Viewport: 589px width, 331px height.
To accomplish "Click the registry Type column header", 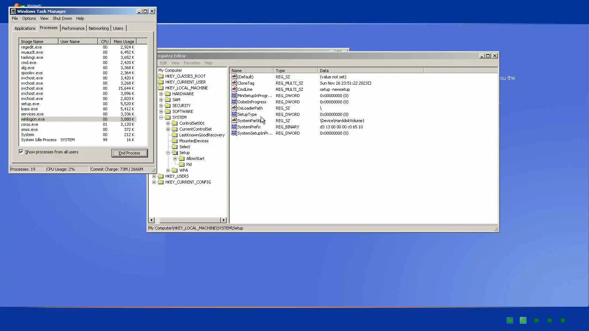I will [295, 71].
